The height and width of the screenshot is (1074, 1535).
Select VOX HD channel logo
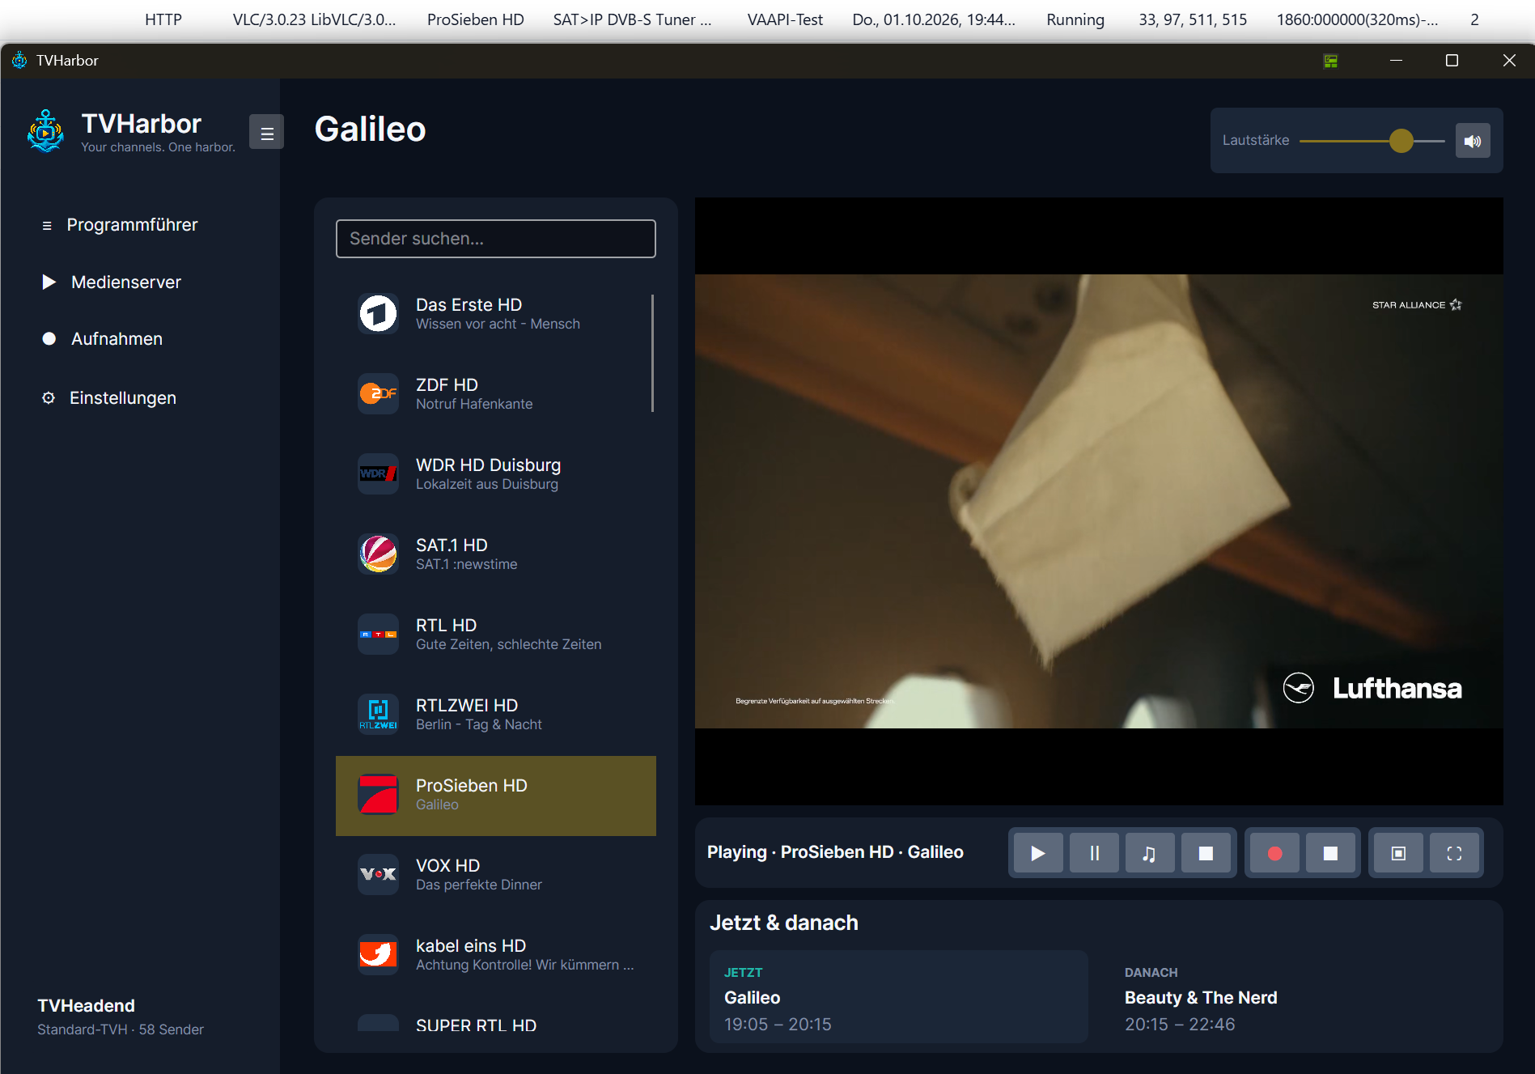click(378, 874)
